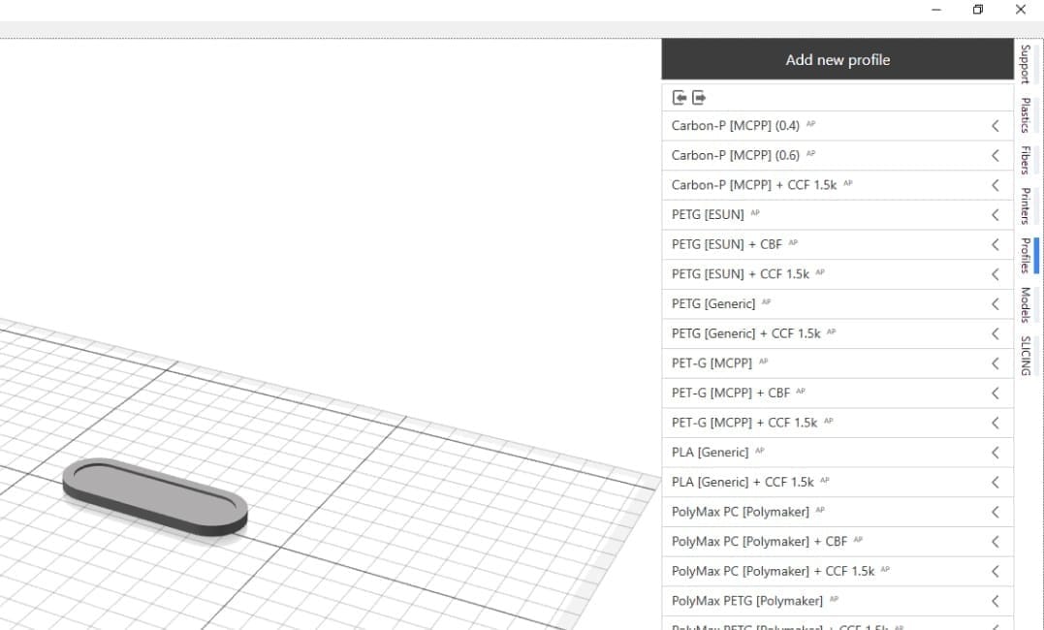Expand PET-G [MCPP] profile chevron
Viewport: 1044px width, 630px height.
996,363
